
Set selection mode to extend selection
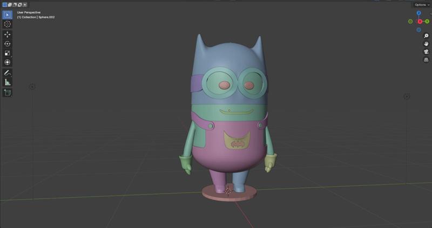click(10, 5)
